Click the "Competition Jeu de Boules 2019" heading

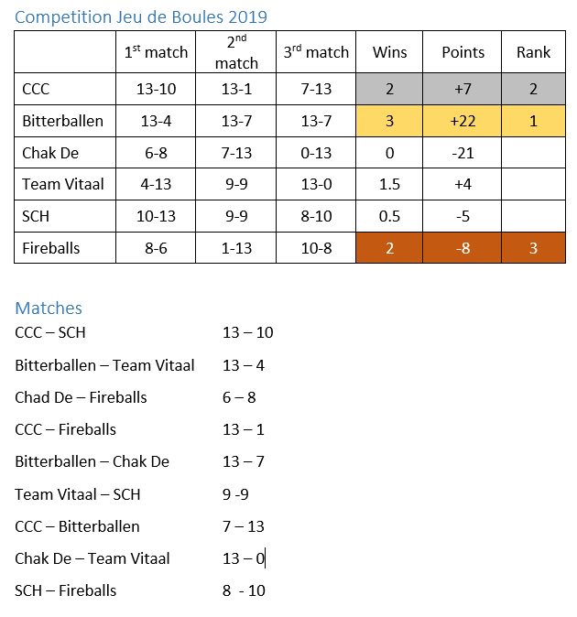(x=142, y=16)
